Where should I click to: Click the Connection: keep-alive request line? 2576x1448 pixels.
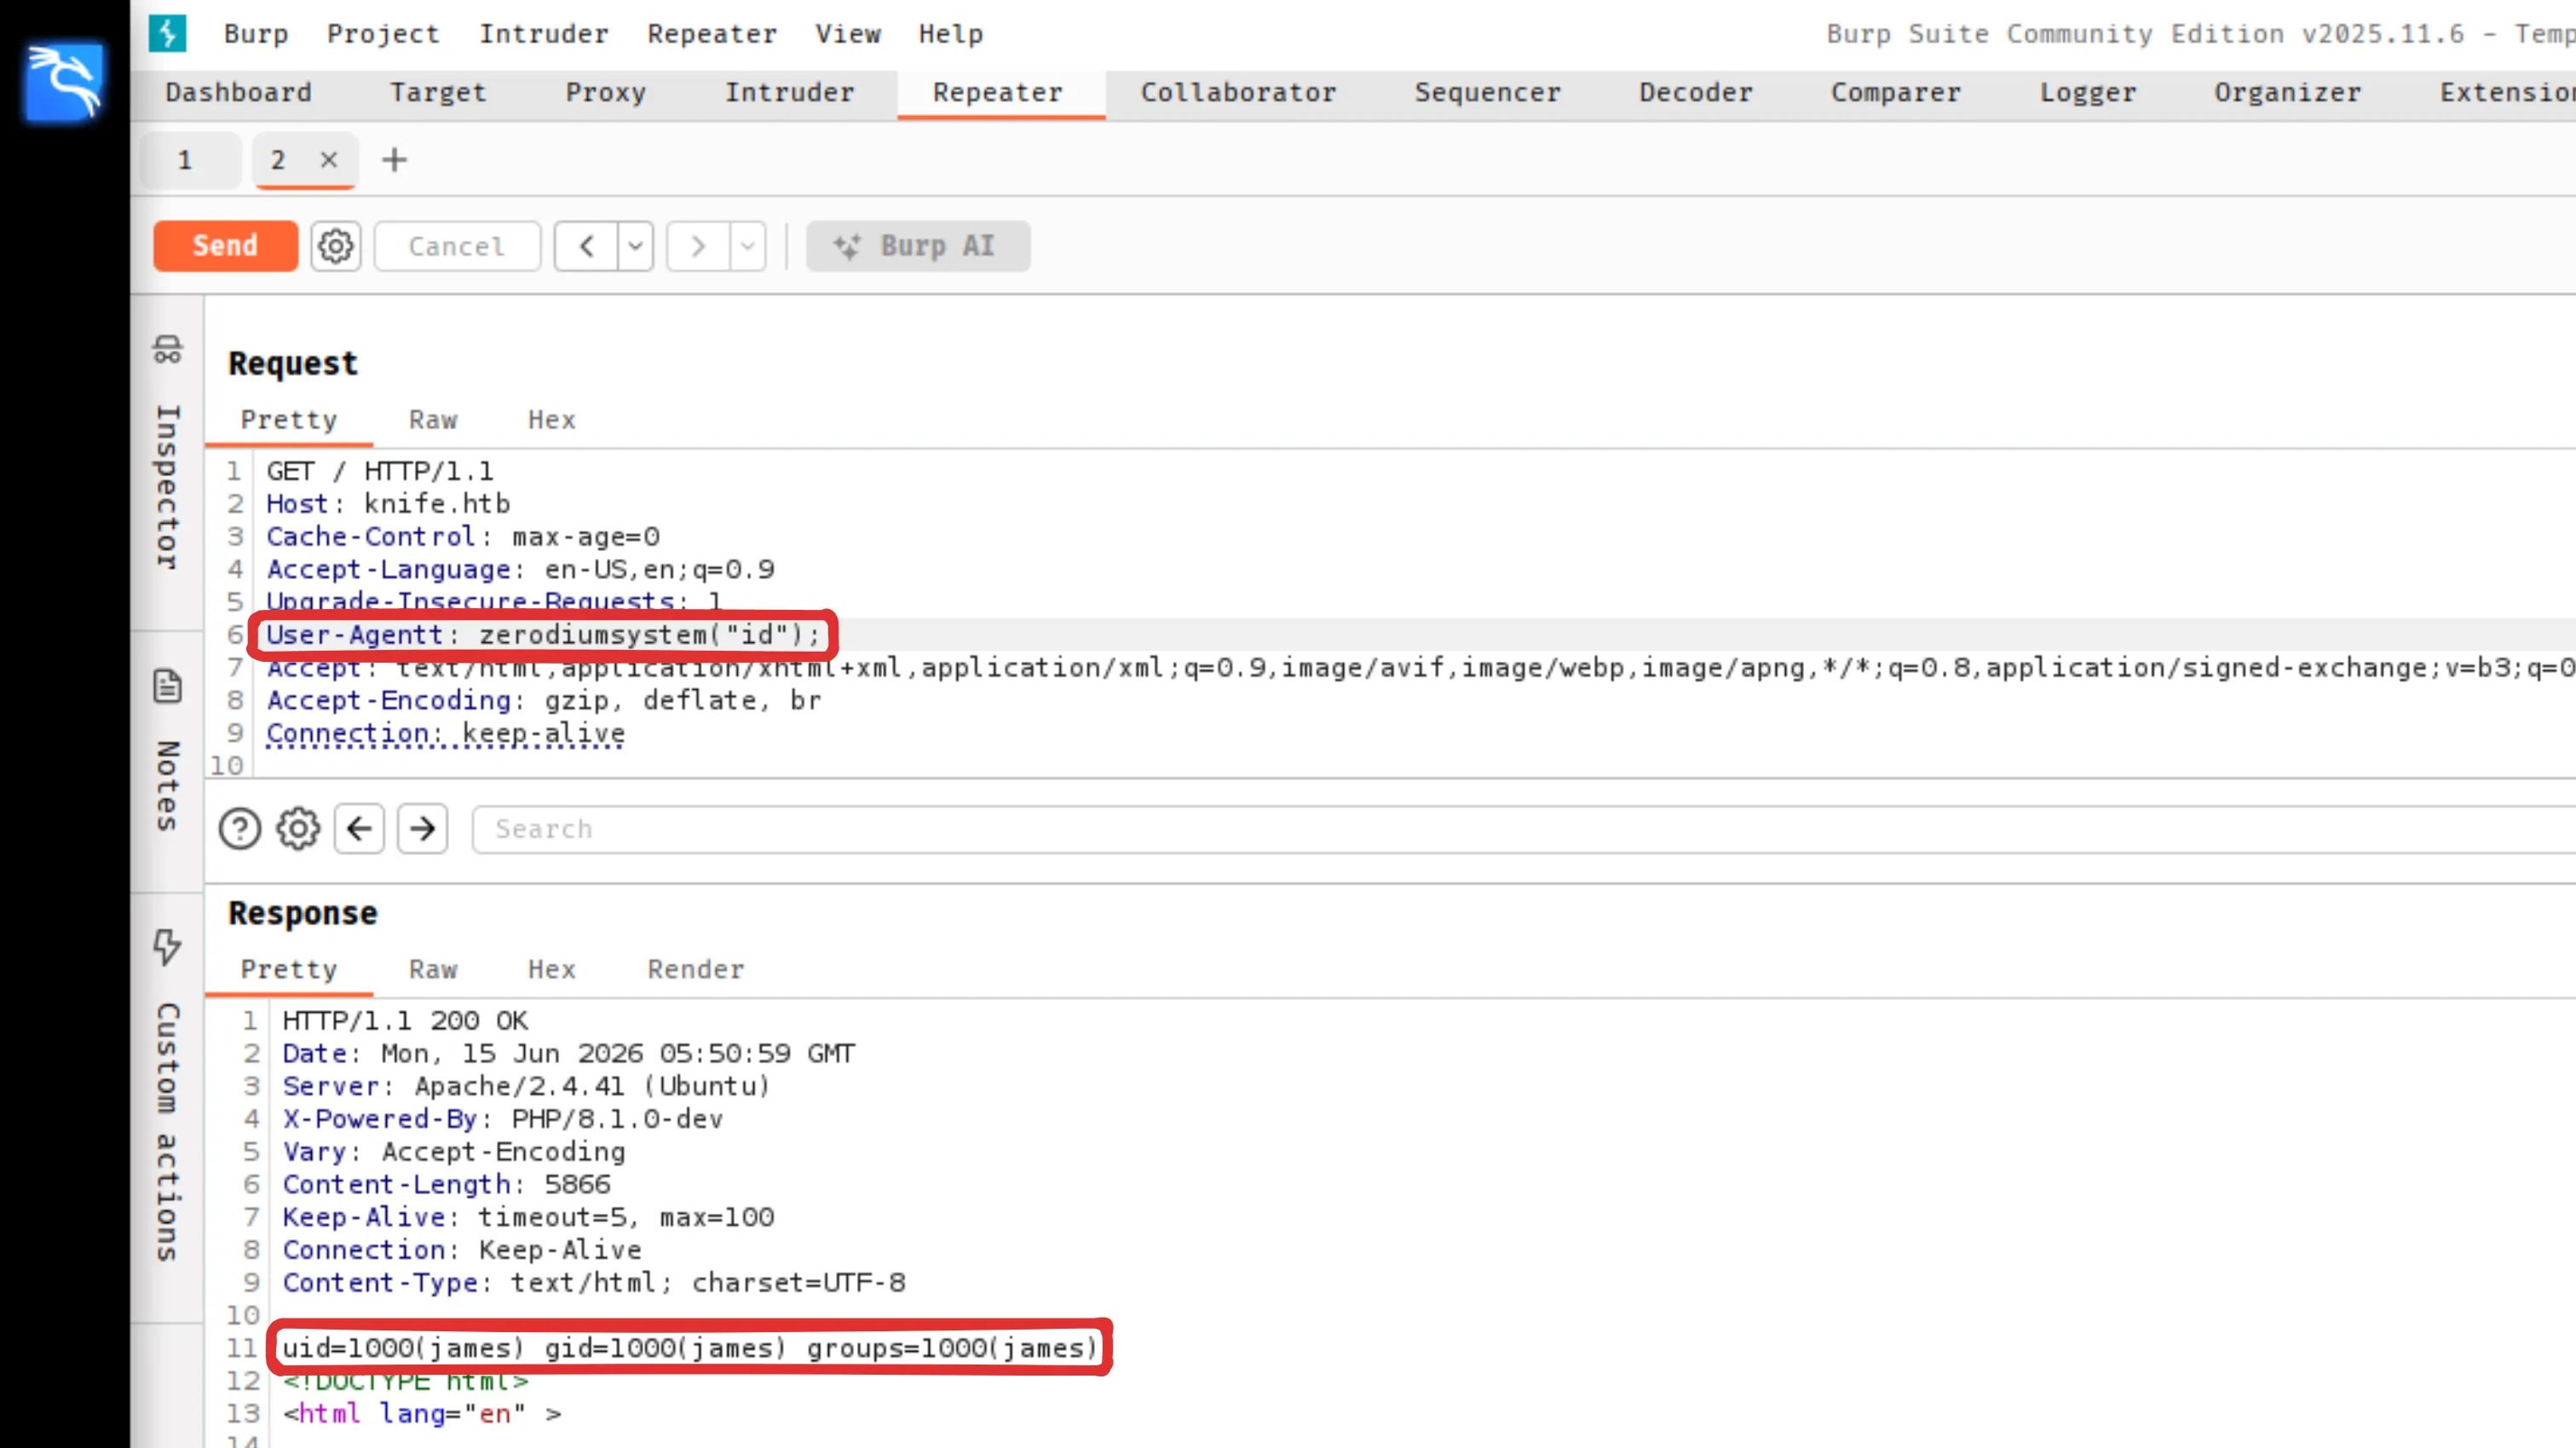coord(445,734)
